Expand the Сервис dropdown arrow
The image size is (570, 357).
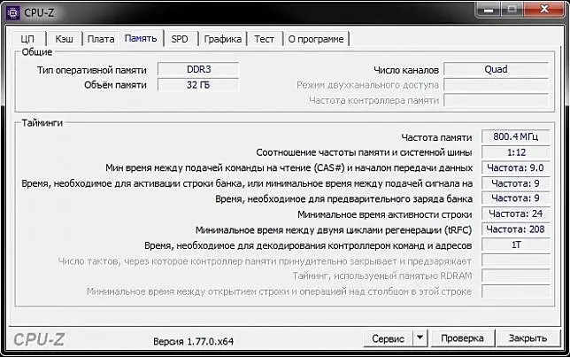[420, 338]
